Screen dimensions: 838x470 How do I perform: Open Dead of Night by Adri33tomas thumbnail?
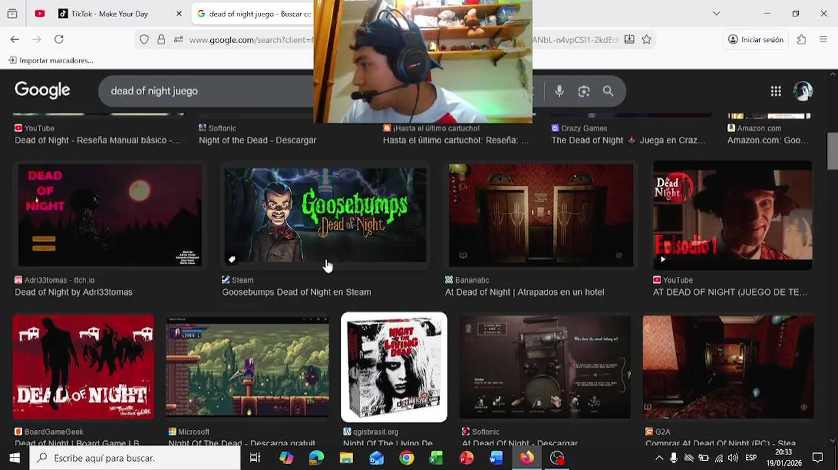click(110, 215)
